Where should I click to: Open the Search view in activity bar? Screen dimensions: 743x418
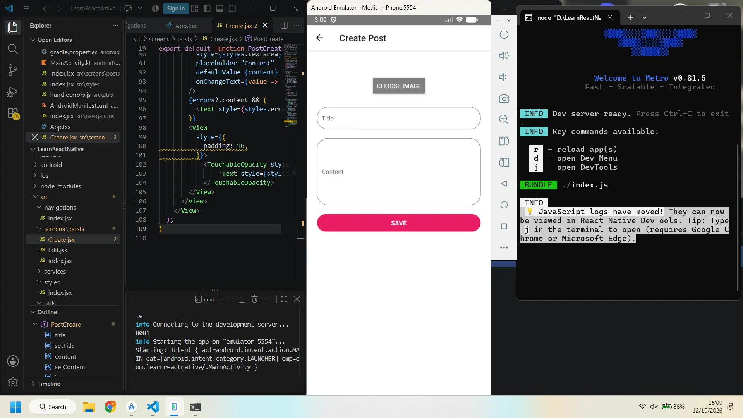click(13, 49)
